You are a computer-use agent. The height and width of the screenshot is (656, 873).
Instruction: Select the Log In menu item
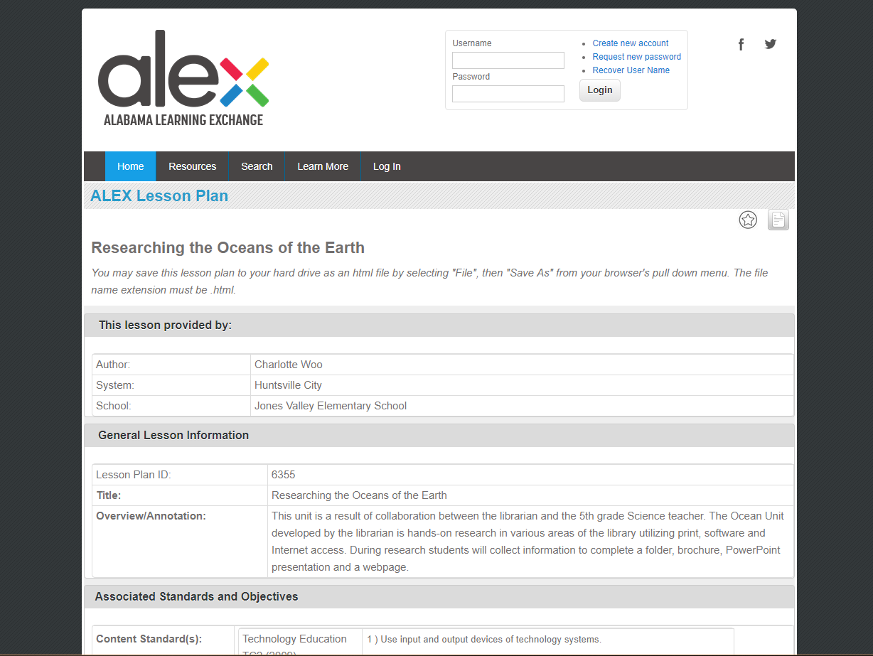tap(386, 166)
